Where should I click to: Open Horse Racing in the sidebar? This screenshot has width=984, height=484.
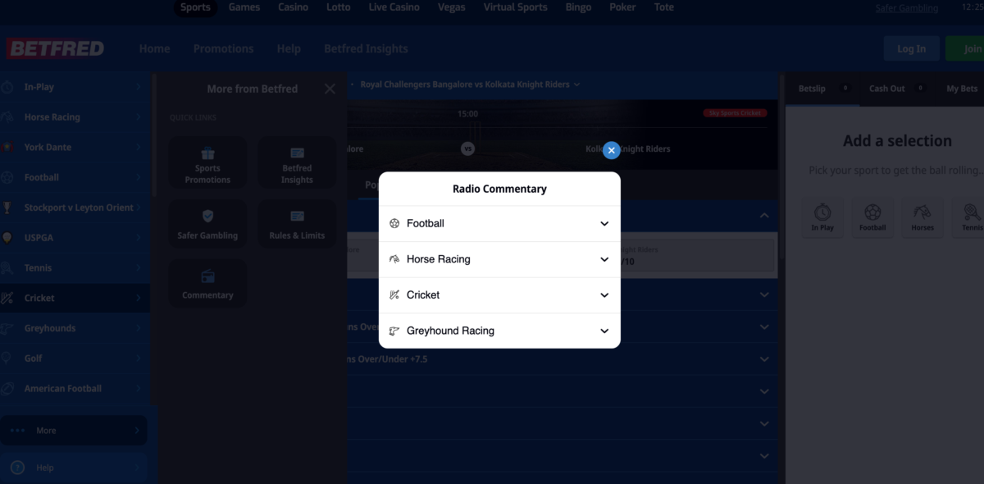[75, 117]
